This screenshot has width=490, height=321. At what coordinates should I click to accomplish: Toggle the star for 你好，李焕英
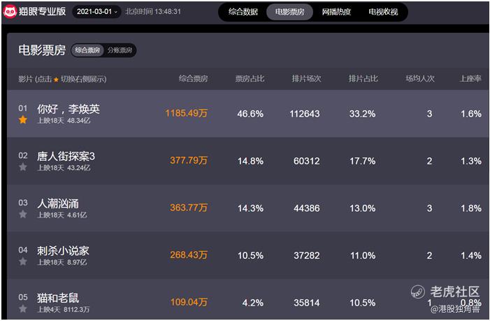point(23,120)
